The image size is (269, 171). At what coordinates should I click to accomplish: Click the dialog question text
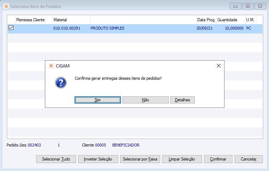point(118,78)
